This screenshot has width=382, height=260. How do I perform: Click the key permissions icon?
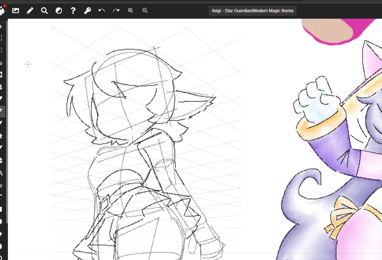(87, 10)
